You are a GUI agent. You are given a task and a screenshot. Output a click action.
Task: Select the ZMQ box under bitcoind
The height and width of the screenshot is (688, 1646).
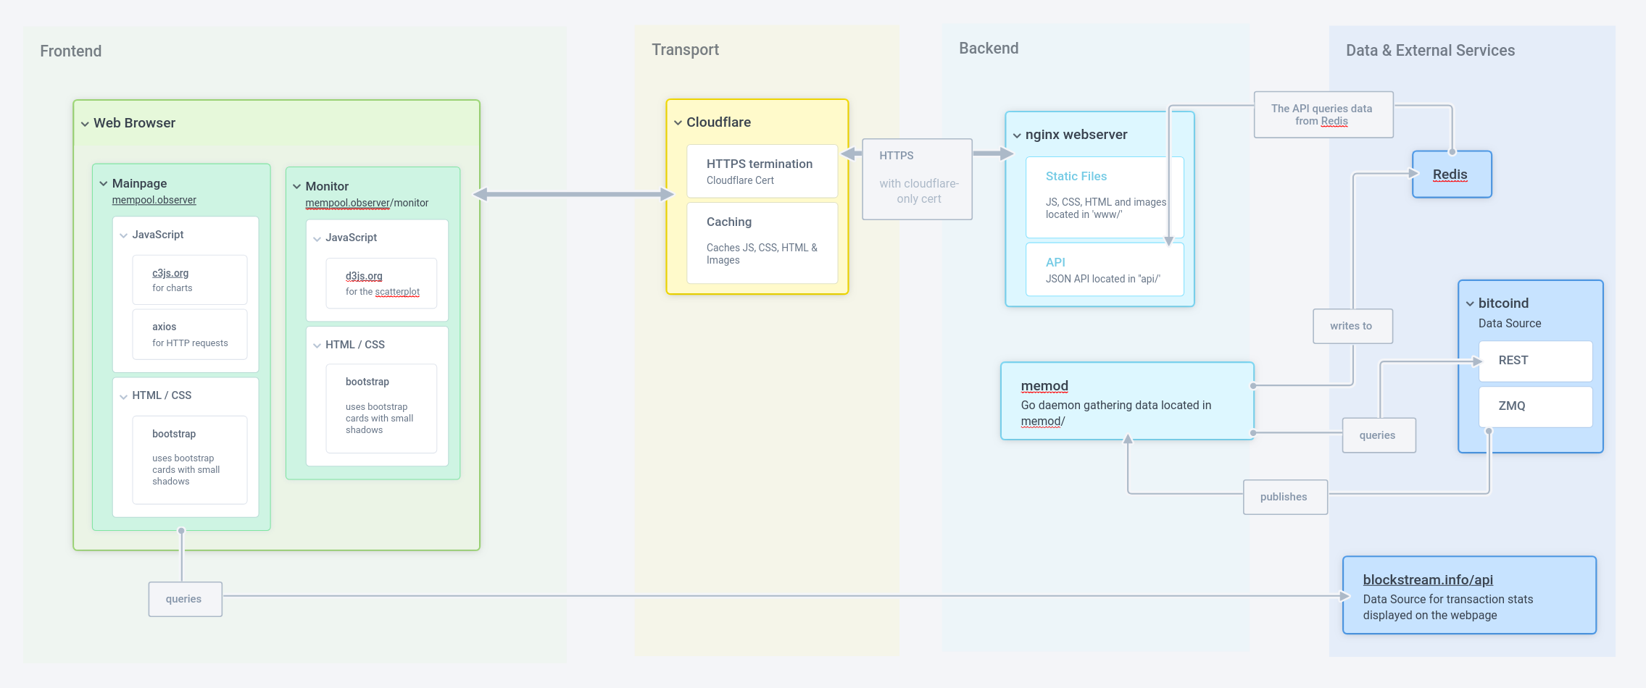coord(1534,406)
